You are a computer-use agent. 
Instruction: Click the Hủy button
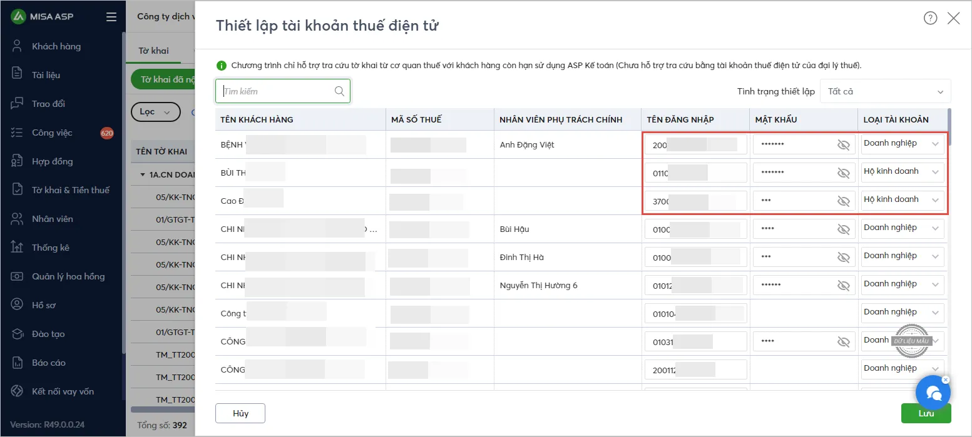(240, 413)
